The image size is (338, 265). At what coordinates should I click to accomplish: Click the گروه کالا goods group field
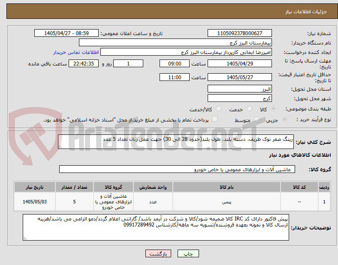pos(177,169)
